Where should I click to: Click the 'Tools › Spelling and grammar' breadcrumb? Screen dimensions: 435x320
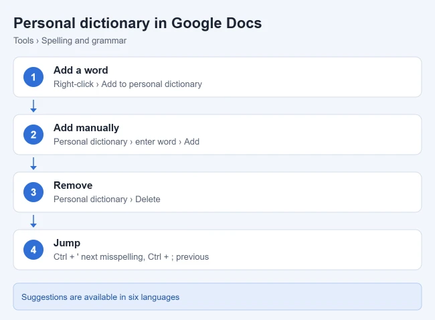70,41
